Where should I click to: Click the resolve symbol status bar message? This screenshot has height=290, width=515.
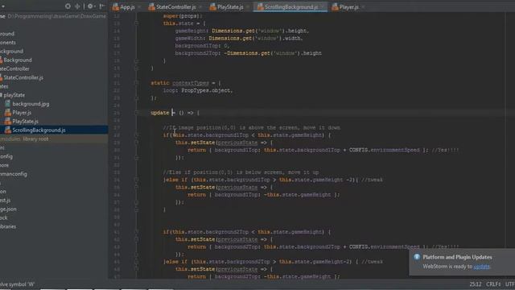18,284
